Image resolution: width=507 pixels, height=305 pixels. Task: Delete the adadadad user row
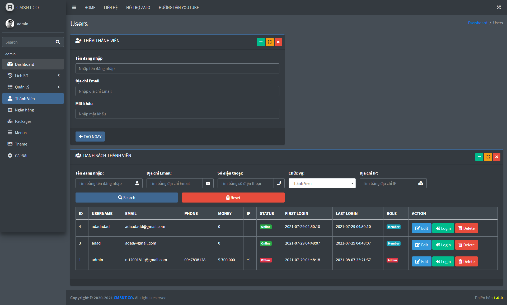click(x=466, y=228)
